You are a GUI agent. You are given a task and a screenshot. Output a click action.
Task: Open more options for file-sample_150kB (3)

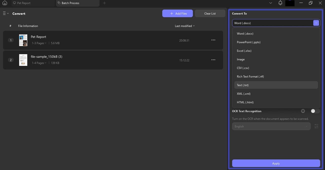coord(213,60)
